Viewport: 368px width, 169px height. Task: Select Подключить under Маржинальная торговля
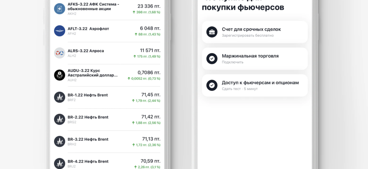233,62
